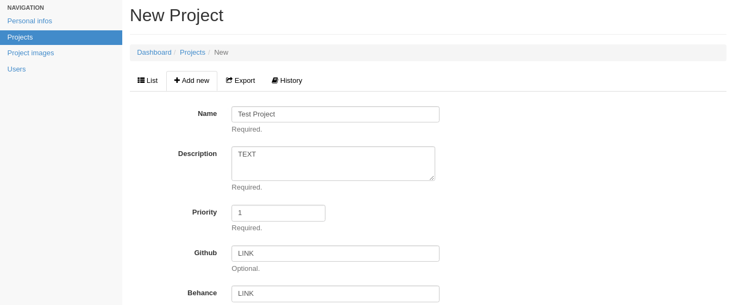Switch to the Export tab
The height and width of the screenshot is (305, 733).
(x=241, y=81)
